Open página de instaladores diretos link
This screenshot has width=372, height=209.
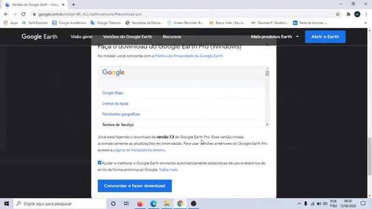pos(139,150)
